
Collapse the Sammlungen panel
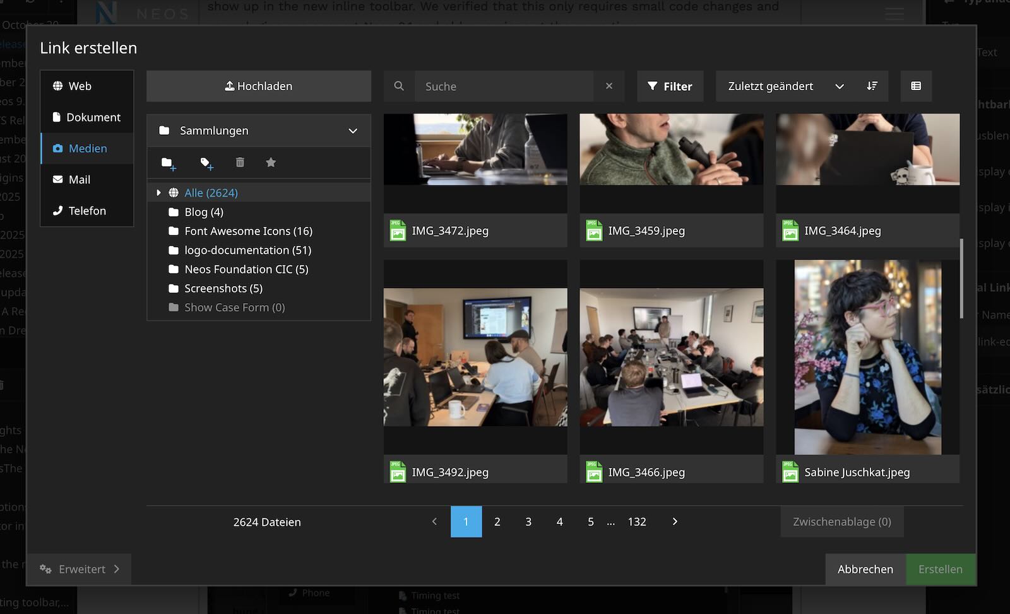(353, 131)
